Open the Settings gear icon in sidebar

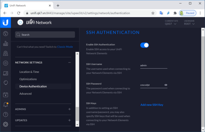point(5,124)
